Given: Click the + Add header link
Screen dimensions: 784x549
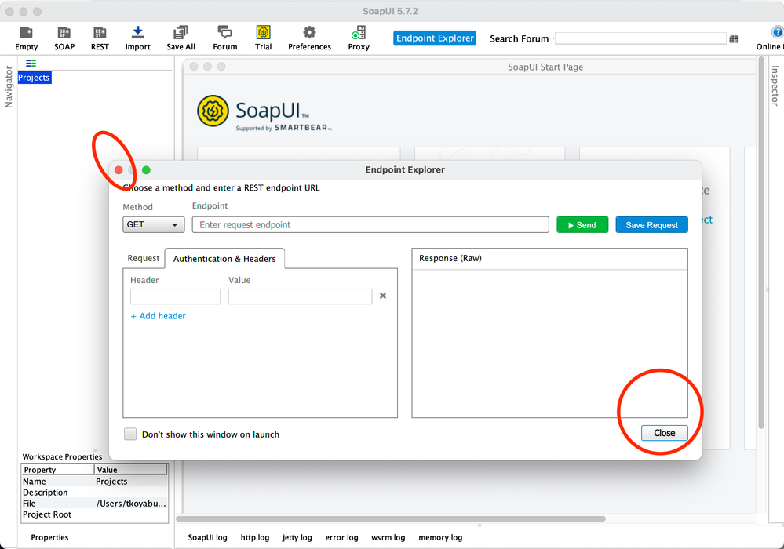Looking at the screenshot, I should pyautogui.click(x=158, y=316).
